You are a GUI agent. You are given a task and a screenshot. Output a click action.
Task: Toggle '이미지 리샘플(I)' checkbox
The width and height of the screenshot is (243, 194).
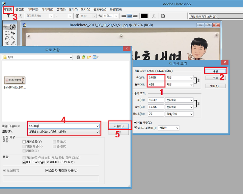[135, 128]
